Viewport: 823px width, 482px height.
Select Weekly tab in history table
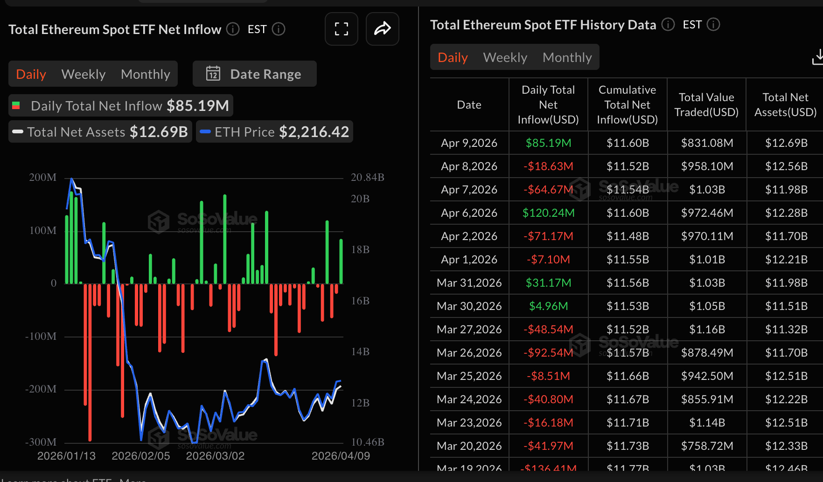tap(505, 57)
